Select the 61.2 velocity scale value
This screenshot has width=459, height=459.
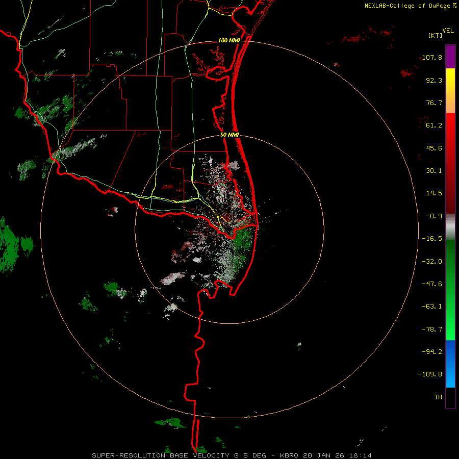tap(434, 125)
